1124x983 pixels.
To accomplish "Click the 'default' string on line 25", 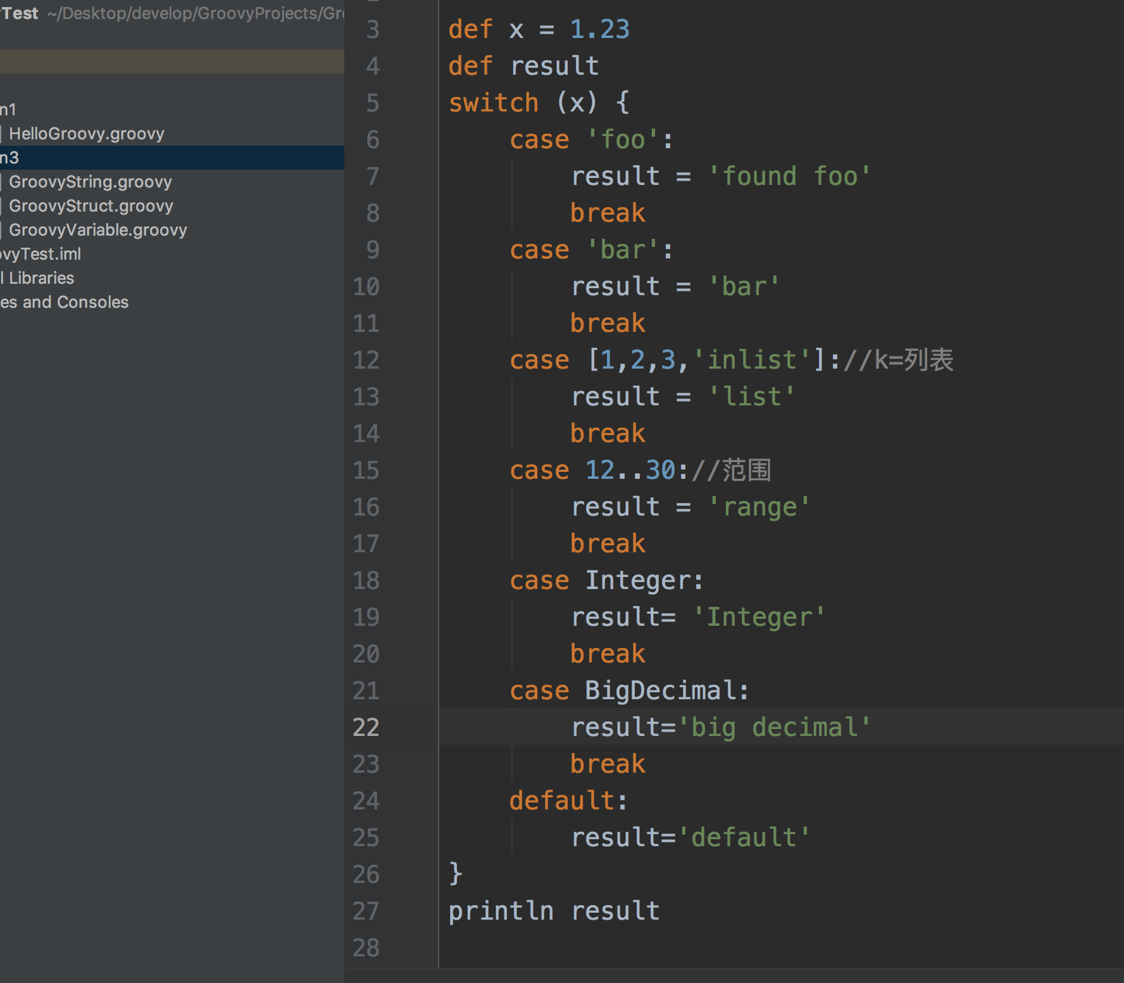I will [744, 837].
